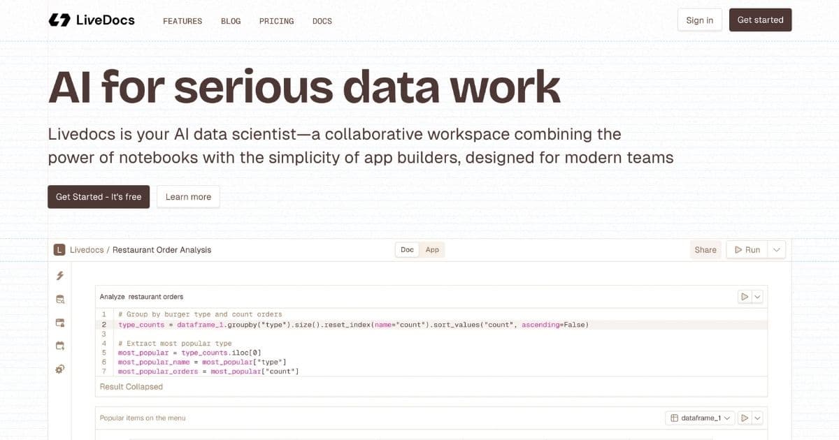Open the FEATURES navigation menu item
Screen dimensions: 839x440
182,21
